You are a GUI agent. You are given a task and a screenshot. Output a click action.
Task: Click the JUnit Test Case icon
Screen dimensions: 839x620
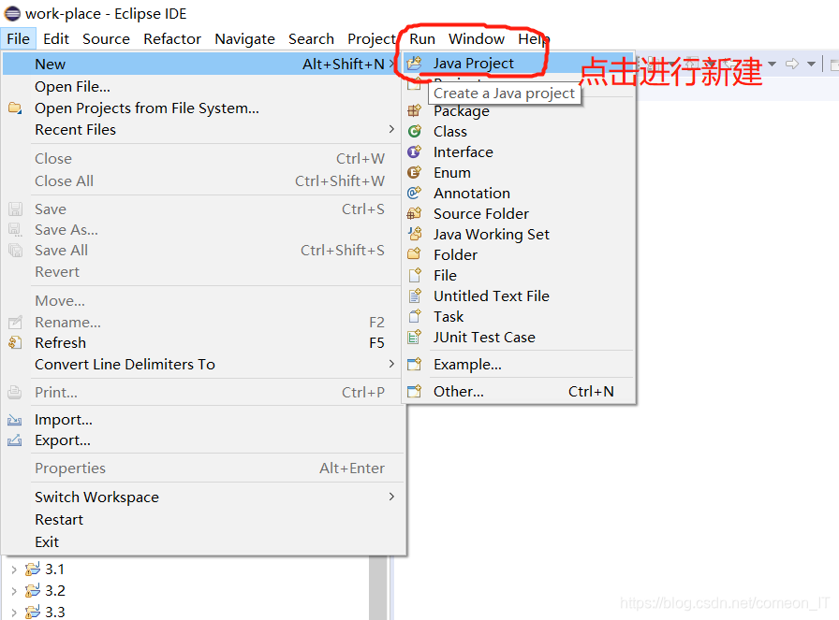[x=414, y=338]
